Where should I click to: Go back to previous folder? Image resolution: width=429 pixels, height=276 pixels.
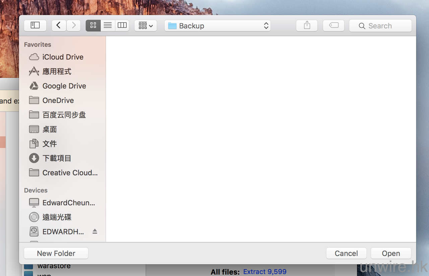point(59,25)
